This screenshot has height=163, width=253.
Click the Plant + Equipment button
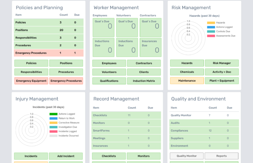[221, 81]
